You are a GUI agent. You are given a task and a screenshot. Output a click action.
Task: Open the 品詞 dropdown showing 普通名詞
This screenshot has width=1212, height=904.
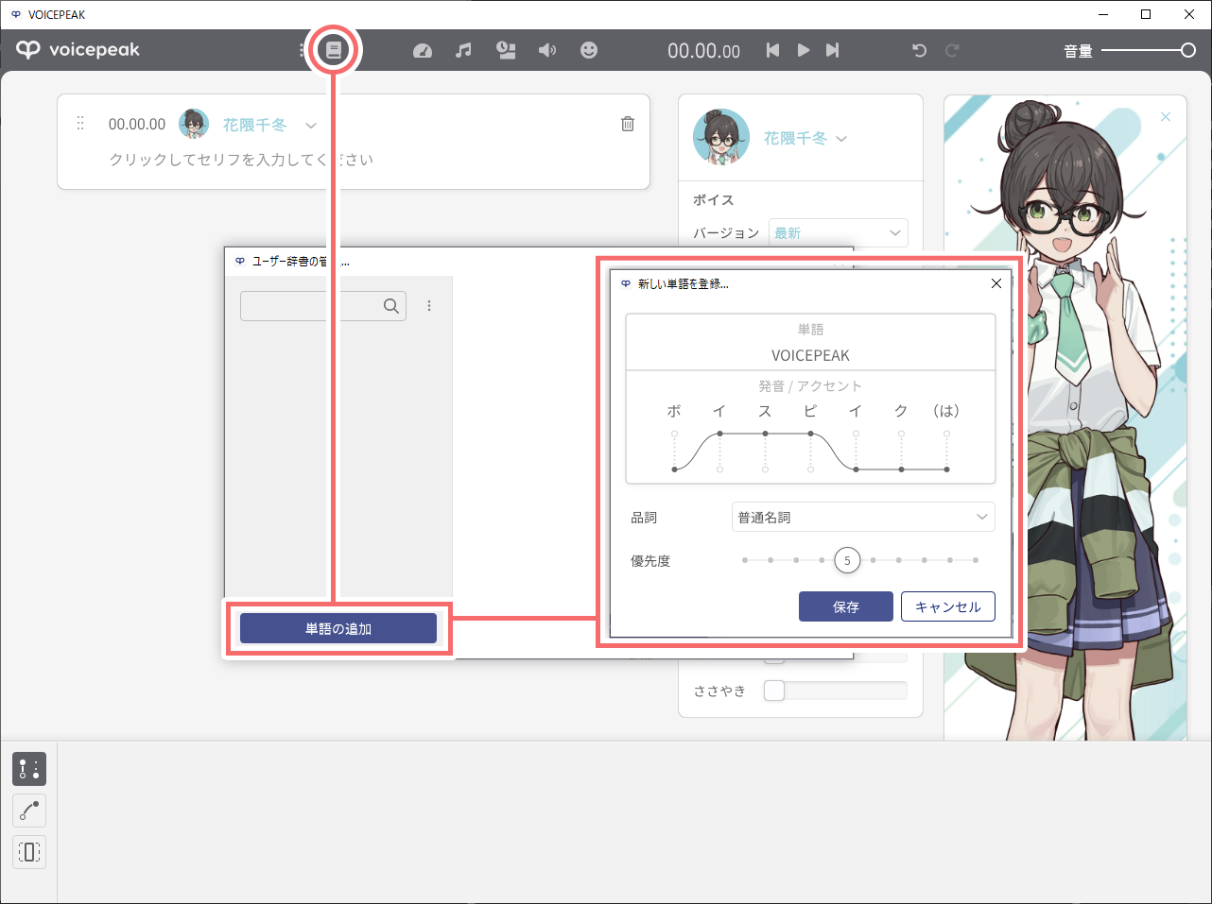[863, 517]
